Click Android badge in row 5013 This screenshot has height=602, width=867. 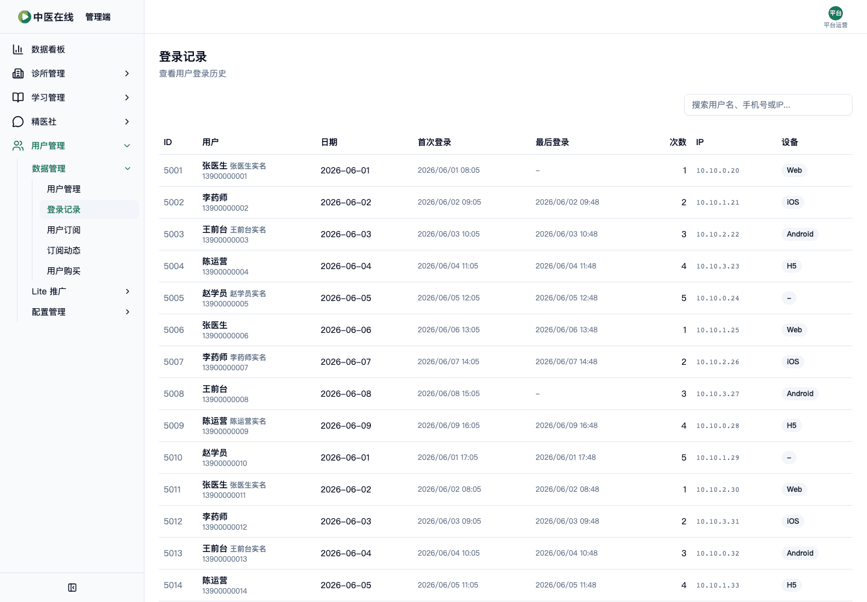point(800,553)
